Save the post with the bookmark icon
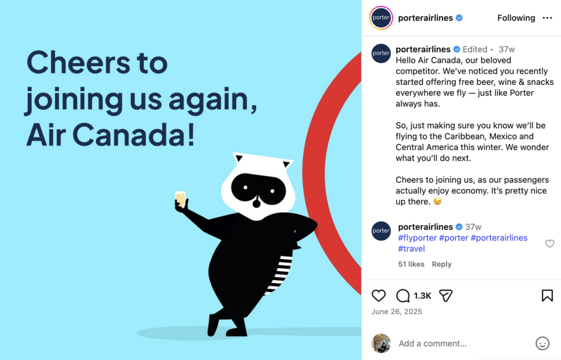The image size is (561, 360). (547, 295)
